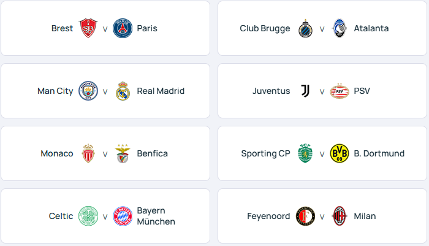Click the Man City crest
Viewport: 429px width, 246px height.
coord(88,91)
